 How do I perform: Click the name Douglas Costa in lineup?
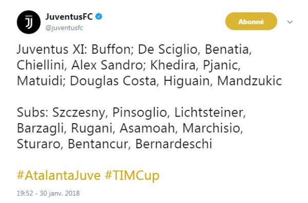point(114,81)
